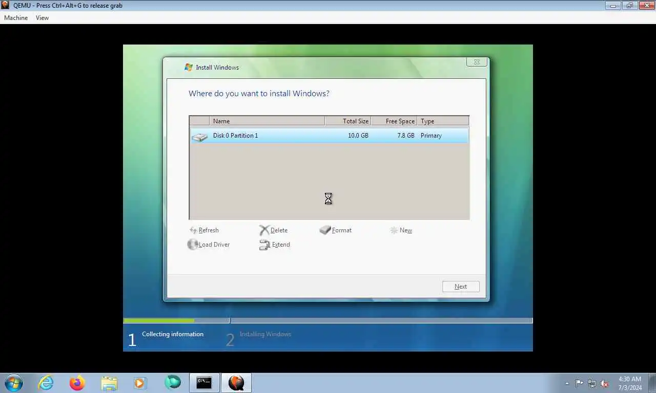Open the Load Driver link

coord(214,245)
